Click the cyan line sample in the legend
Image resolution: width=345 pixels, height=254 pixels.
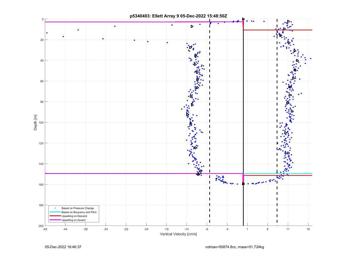55,212
